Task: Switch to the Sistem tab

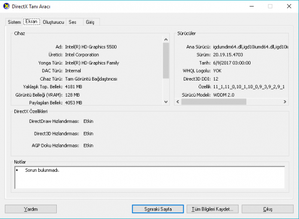Action: tap(14, 22)
